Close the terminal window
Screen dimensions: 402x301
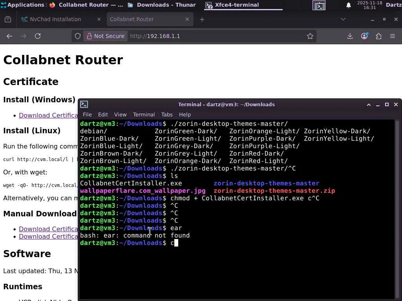[x=396, y=104]
